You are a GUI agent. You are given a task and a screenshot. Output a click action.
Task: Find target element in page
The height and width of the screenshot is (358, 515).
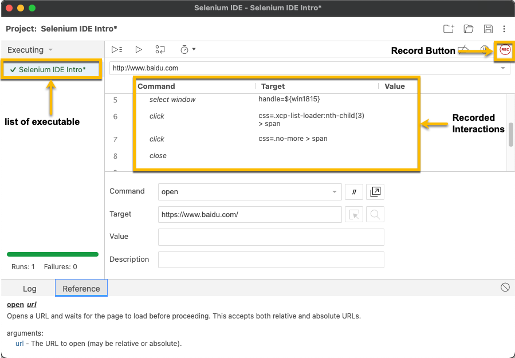[375, 214]
